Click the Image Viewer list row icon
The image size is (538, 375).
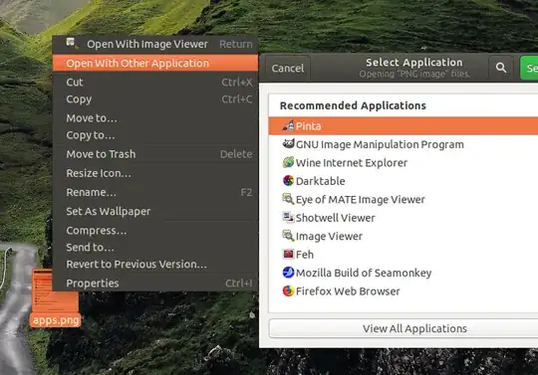(288, 236)
